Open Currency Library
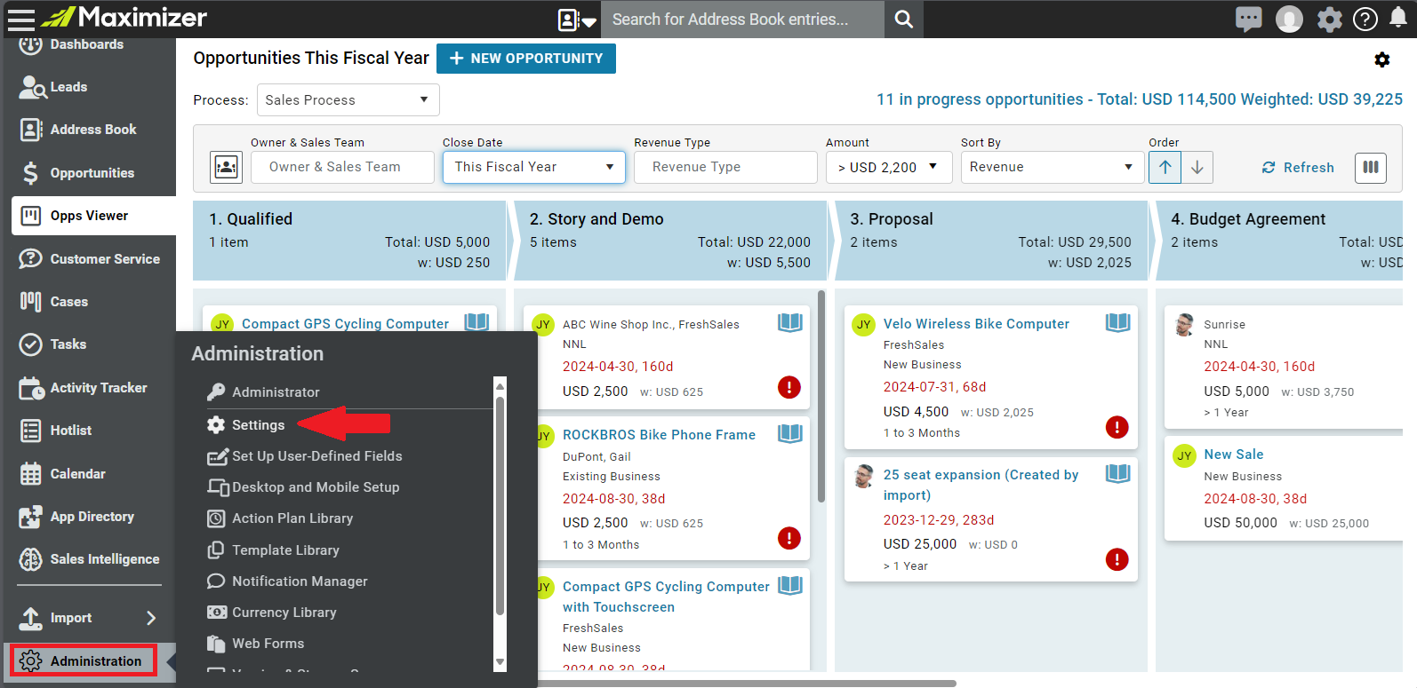 [284, 613]
